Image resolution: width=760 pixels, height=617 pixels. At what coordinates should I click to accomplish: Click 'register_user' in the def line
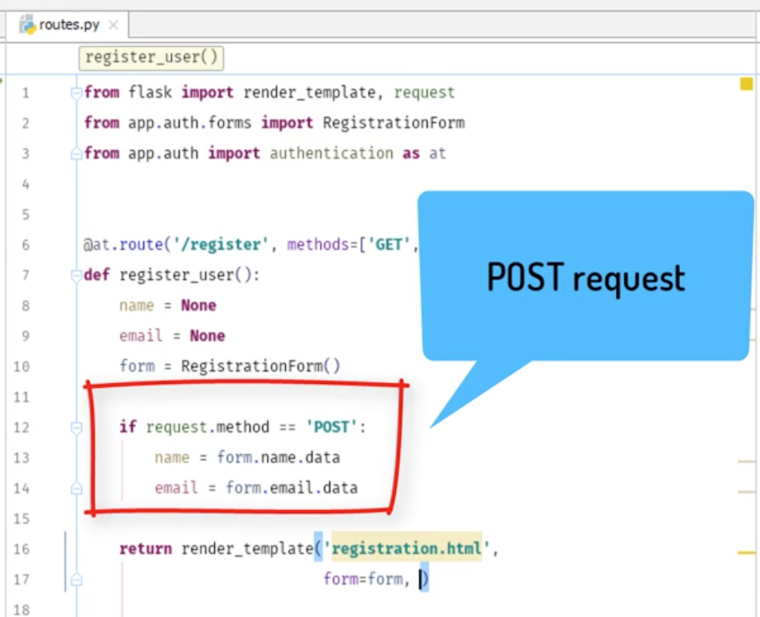coord(176,275)
